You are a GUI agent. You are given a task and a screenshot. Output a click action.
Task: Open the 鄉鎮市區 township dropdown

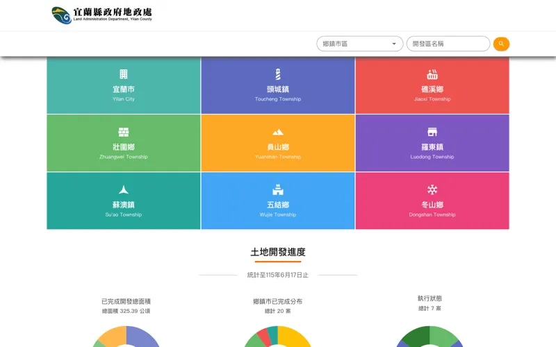point(359,44)
